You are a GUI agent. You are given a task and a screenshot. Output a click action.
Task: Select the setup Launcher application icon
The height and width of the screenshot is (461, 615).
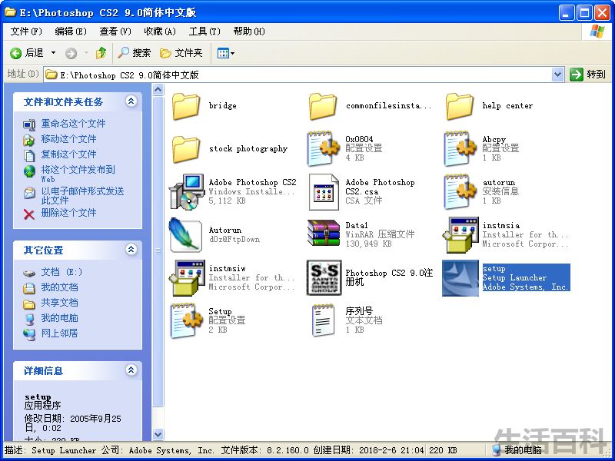(x=460, y=278)
